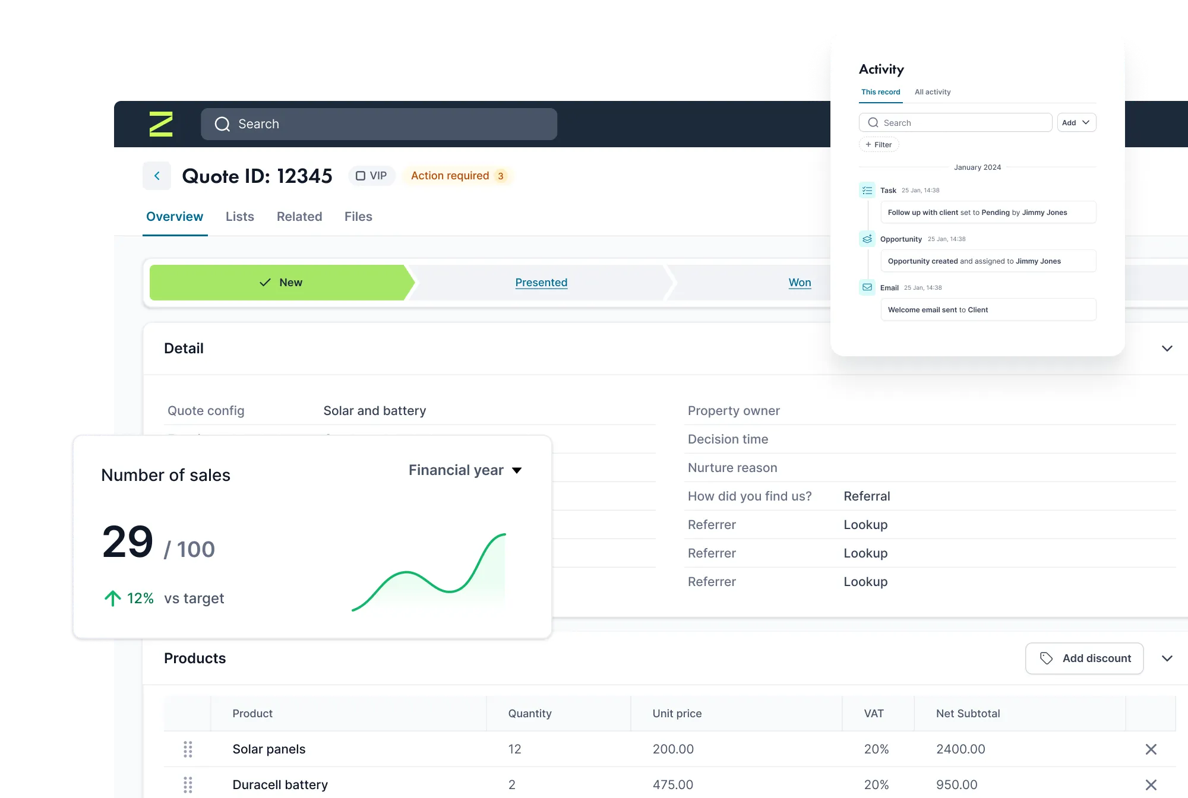Click the Presented stage link
Image resolution: width=1188 pixels, height=798 pixels.
[541, 283]
